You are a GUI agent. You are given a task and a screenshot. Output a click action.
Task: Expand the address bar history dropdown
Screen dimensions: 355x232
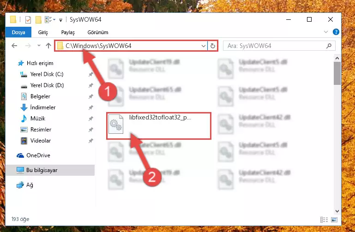[x=204, y=46]
